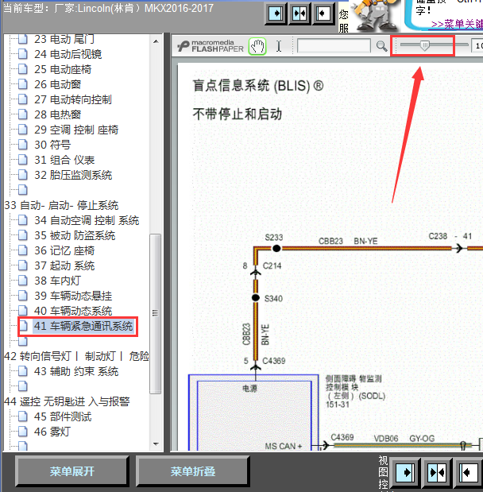Screen dimensions: 483x492
Task: Select 41 车辆紧急通讯系统 tree item
Action: pyautogui.click(x=83, y=326)
